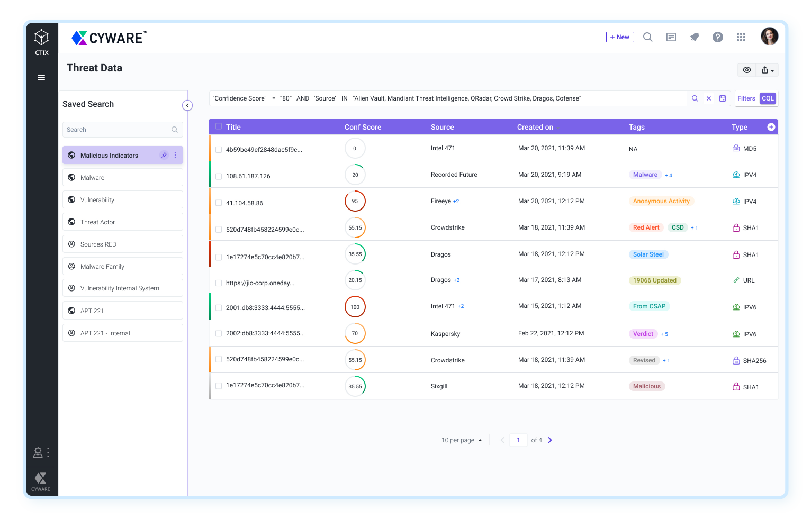Open the apps grid icon

741,37
